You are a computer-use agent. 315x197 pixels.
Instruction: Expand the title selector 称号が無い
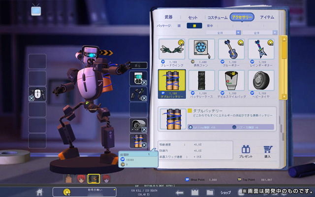[84, 192]
